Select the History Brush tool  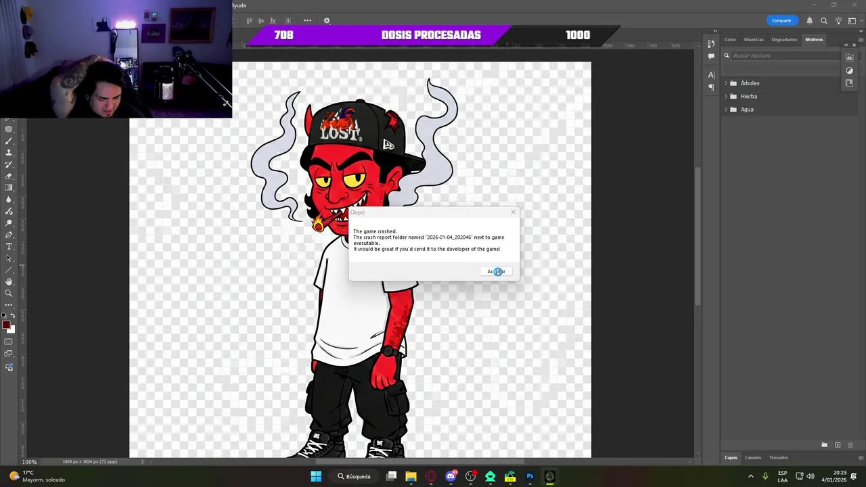(x=9, y=164)
